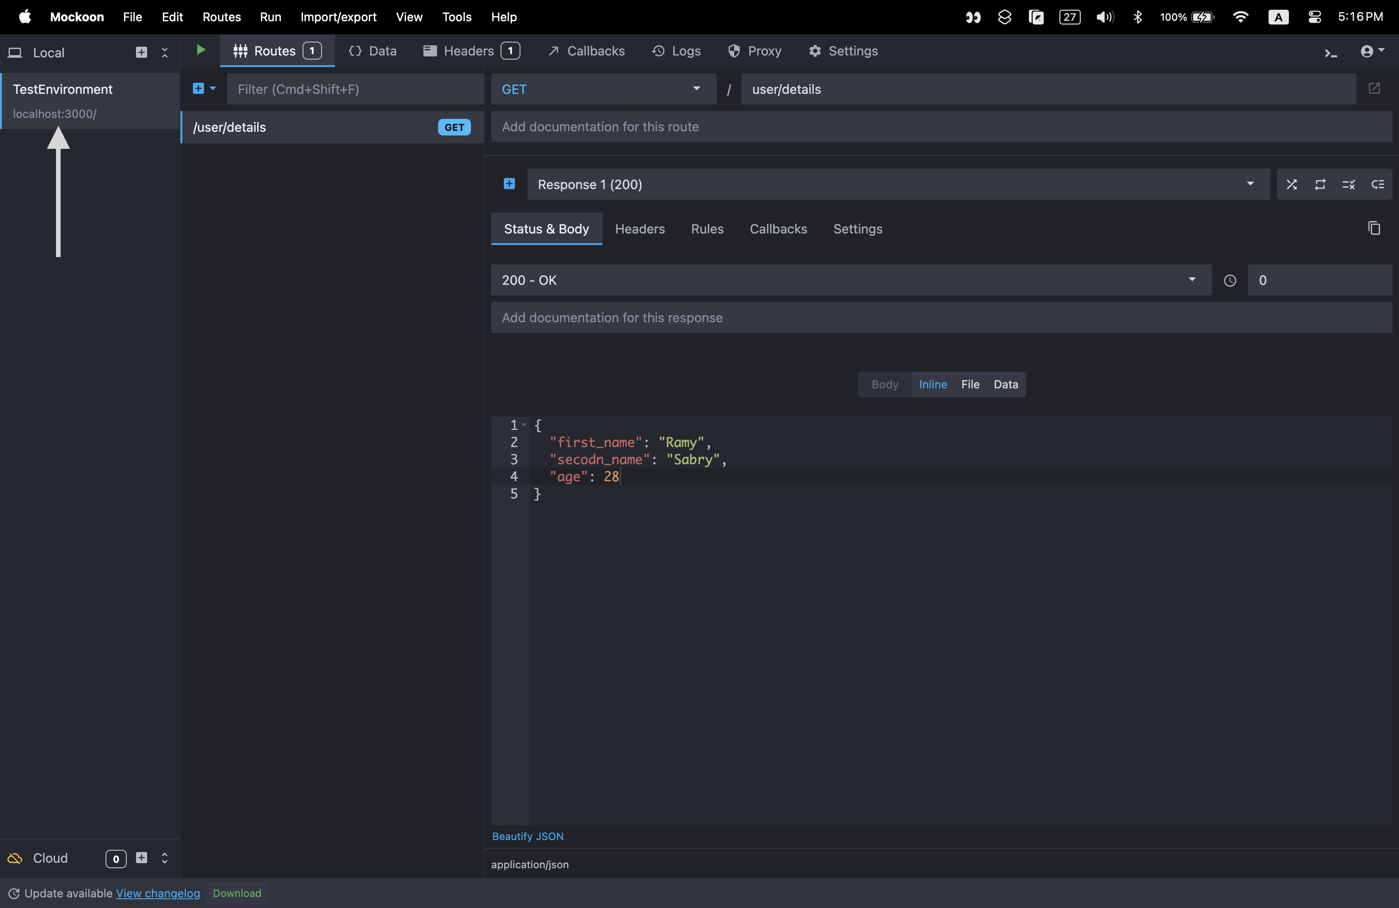The image size is (1399, 908).
Task: Select the response Headers tab
Action: coord(639,228)
